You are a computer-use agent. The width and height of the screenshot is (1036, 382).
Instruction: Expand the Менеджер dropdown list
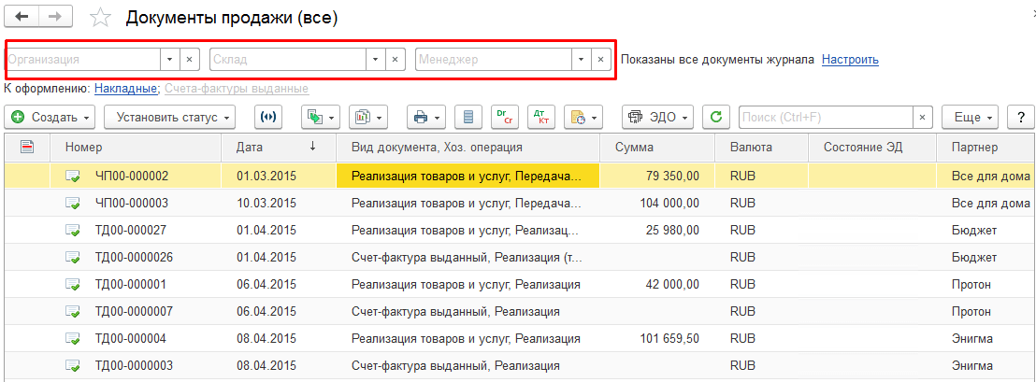click(581, 60)
